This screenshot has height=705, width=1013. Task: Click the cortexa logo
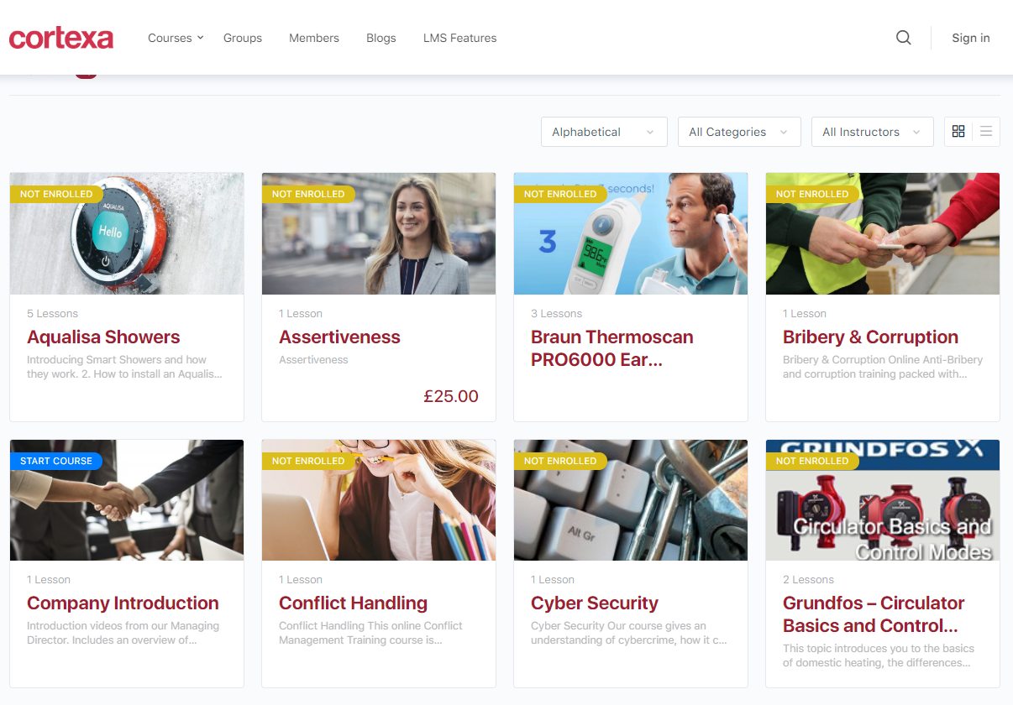(x=61, y=38)
